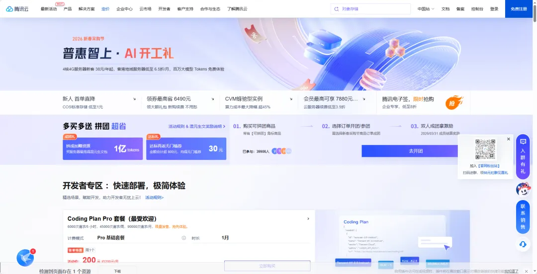Open the 控制台 link
The width and height of the screenshot is (537, 274).
(x=477, y=9)
